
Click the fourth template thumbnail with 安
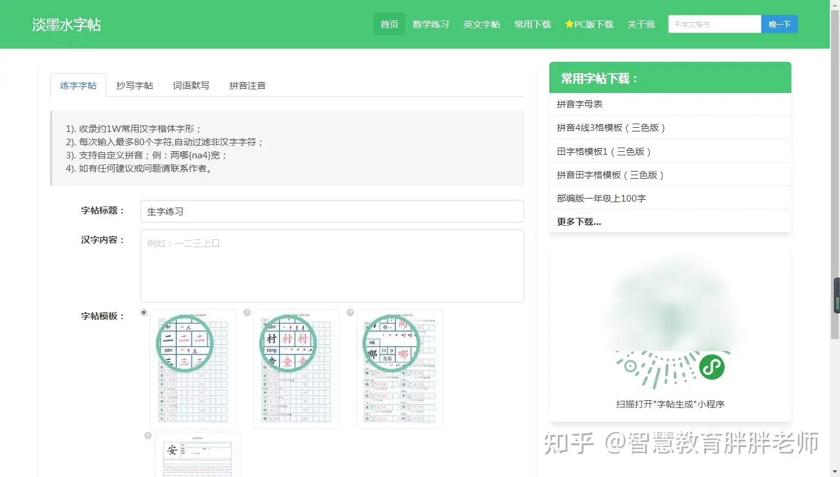pos(198,455)
